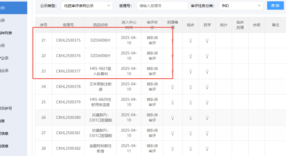Click 抗菌肽PL-3301口腔凝胶 in row 27
The image size is (286, 156).
(101, 133)
